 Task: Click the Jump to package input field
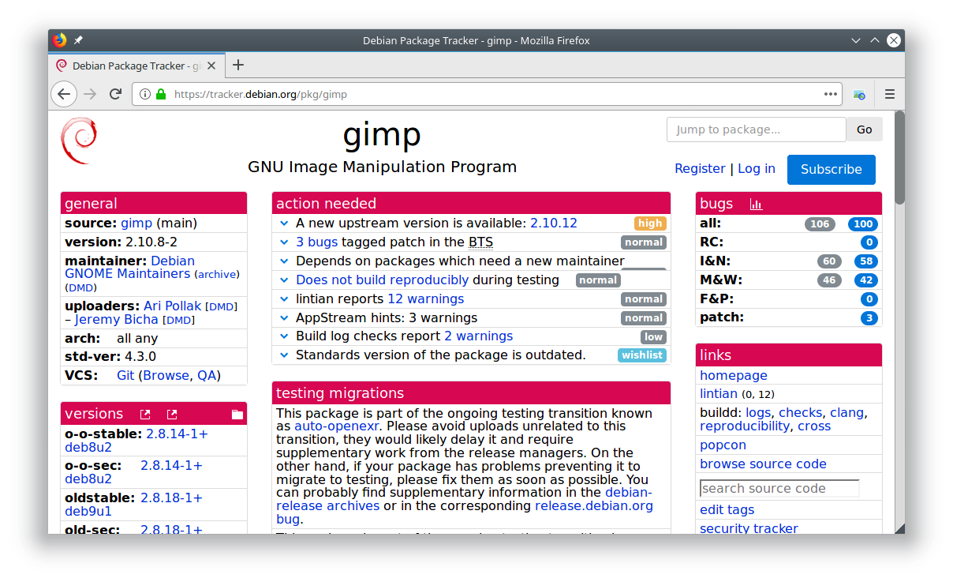coord(757,130)
